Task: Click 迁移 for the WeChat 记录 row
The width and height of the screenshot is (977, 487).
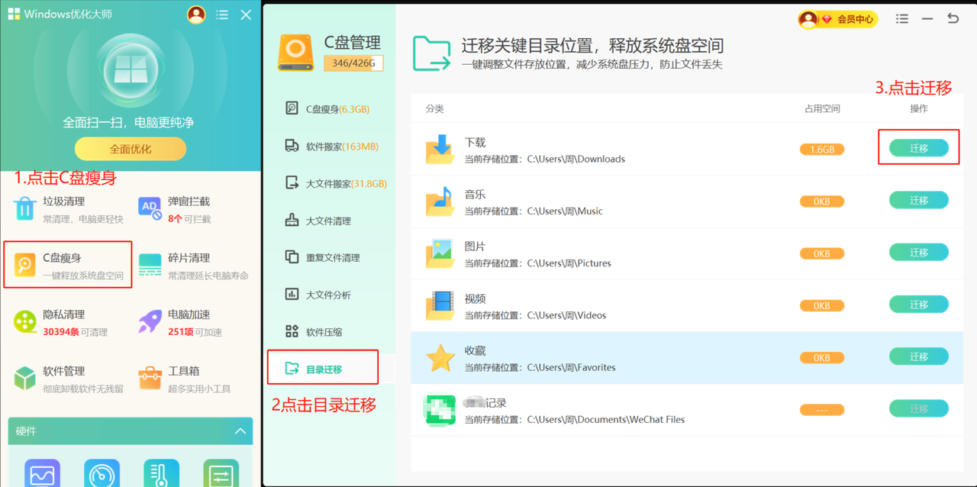Action: [919, 408]
